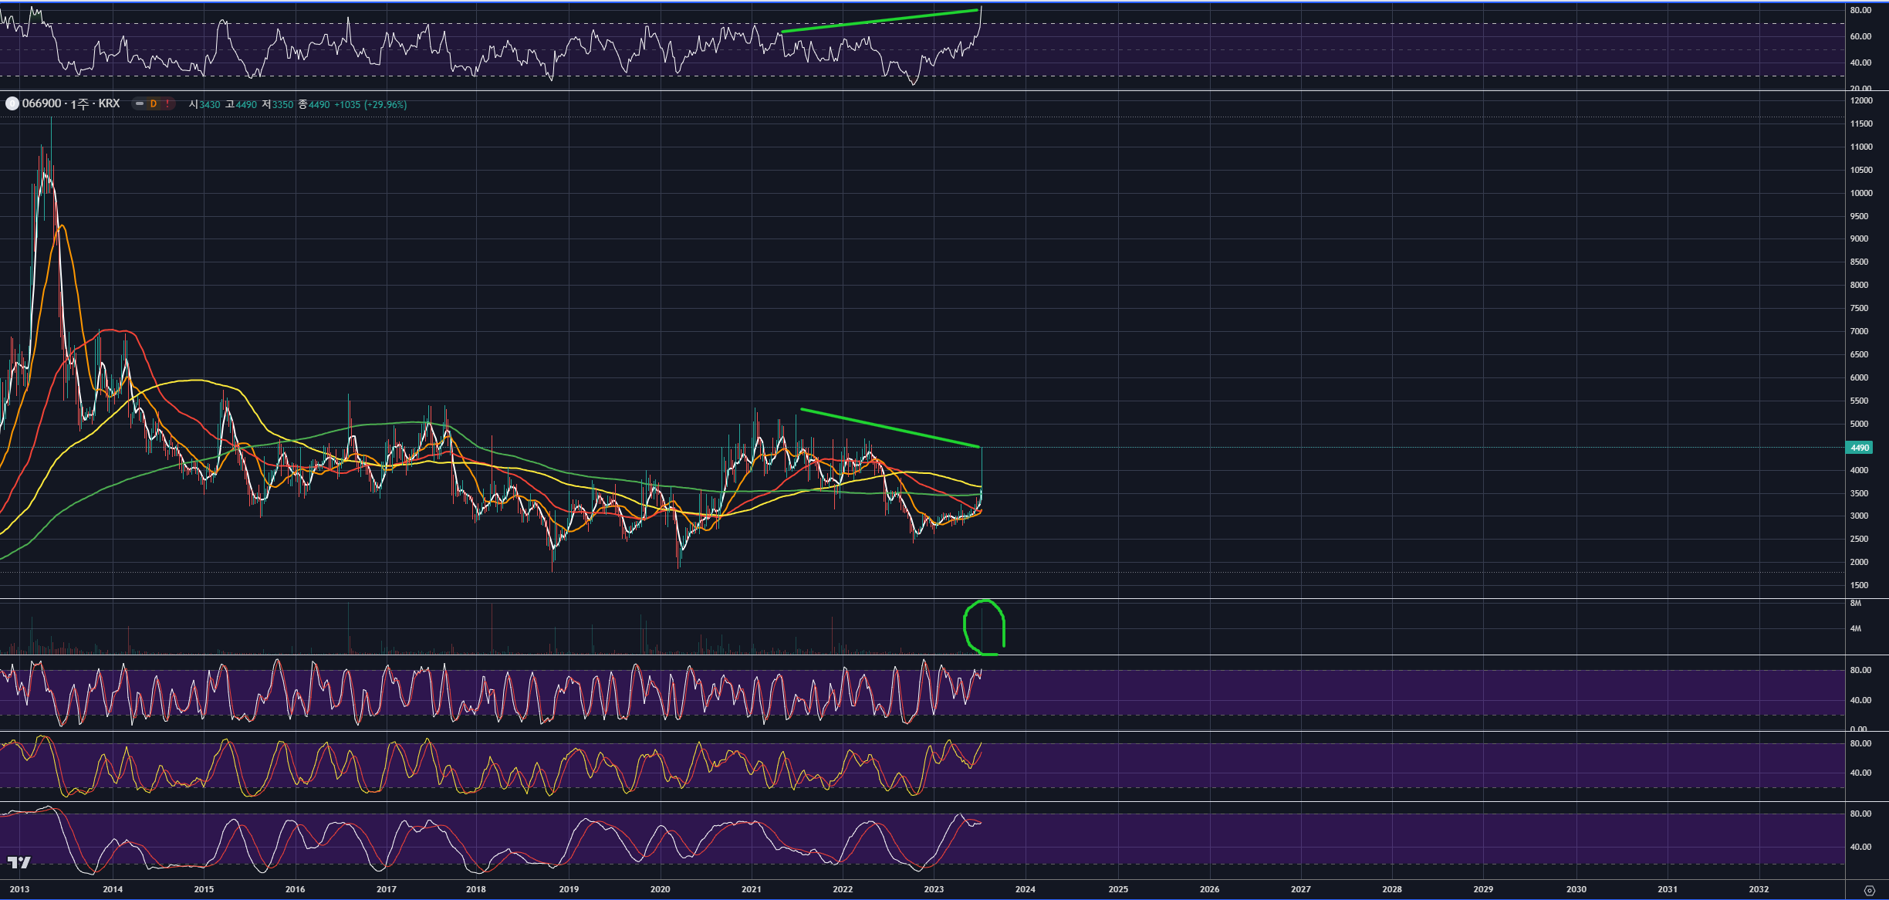Click the 고 4490 high value in legend

(x=241, y=104)
